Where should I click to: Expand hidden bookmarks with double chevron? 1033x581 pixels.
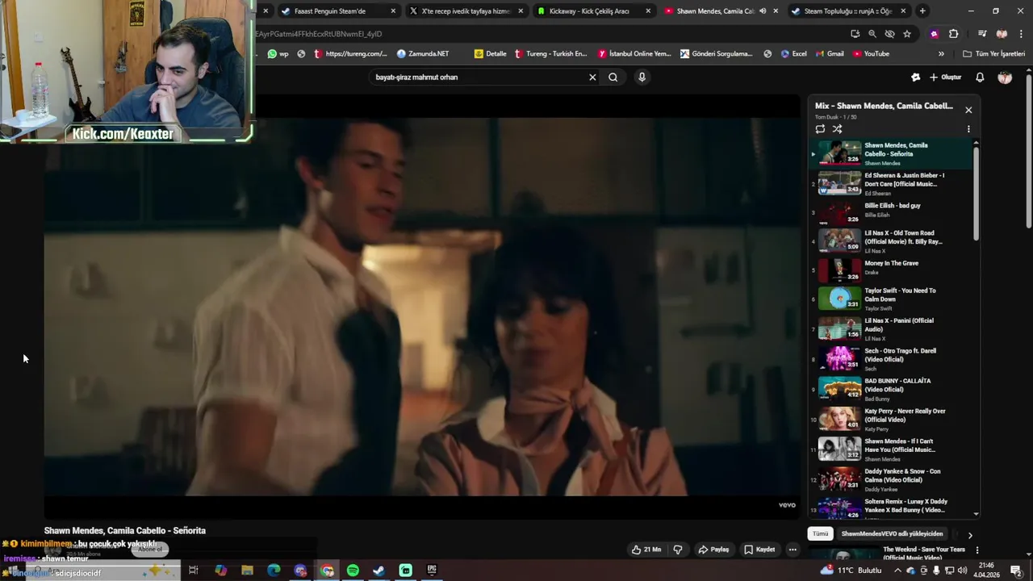click(x=941, y=54)
